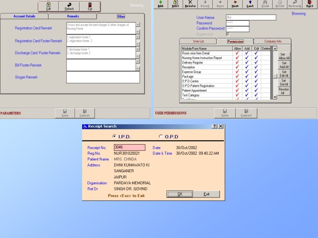Click Set Add All button
This screenshot has height=238, width=318.
coord(284,65)
